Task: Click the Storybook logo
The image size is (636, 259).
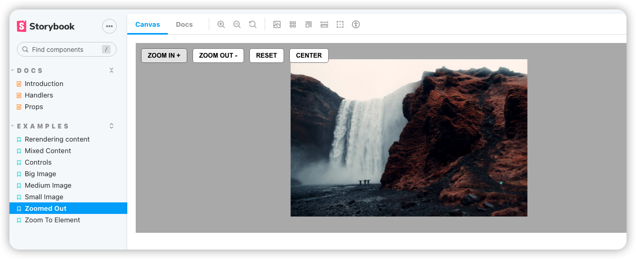Action: (x=46, y=26)
